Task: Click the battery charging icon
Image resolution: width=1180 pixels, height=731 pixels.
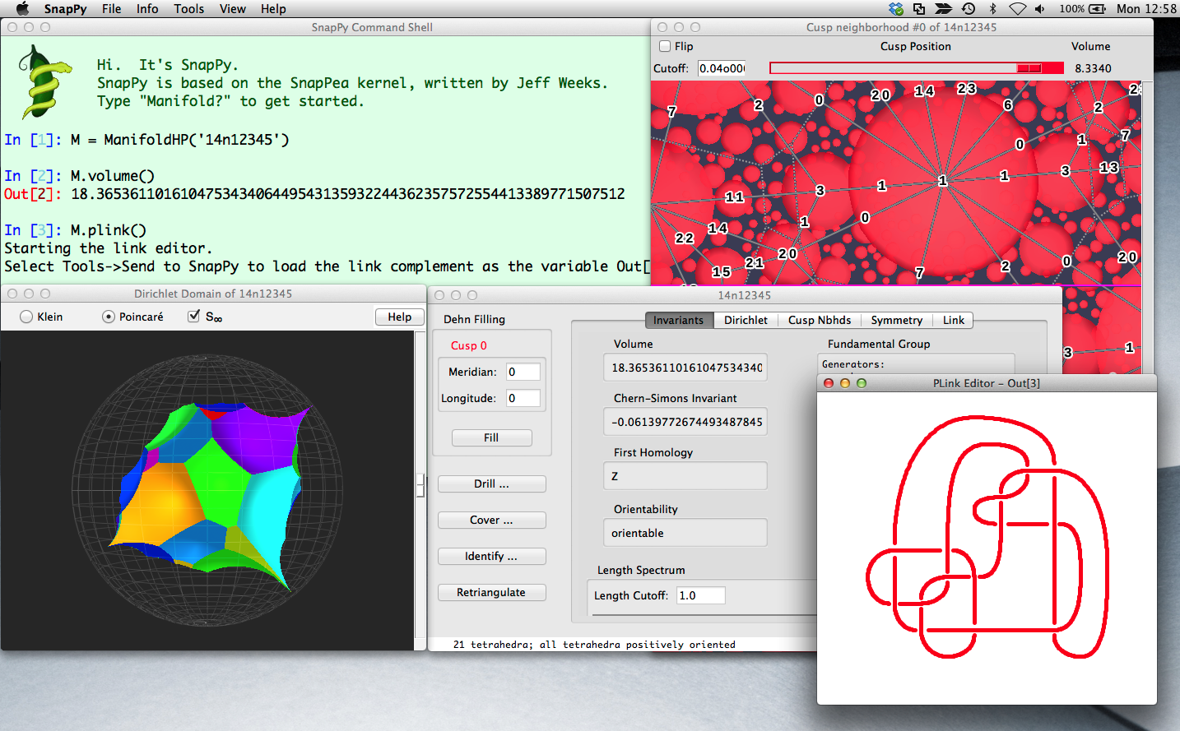Action: tap(1098, 8)
